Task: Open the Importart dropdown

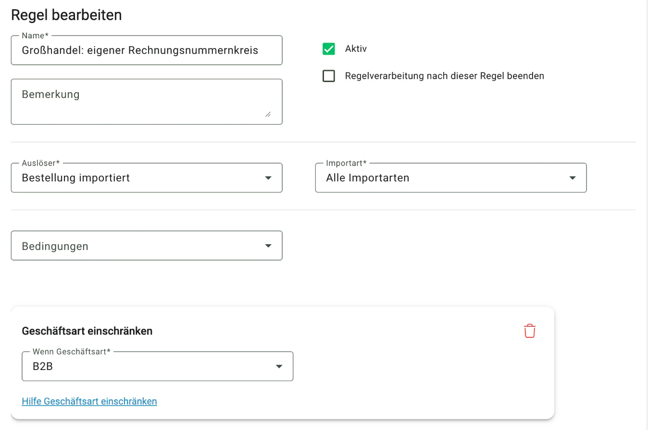Action: click(451, 178)
